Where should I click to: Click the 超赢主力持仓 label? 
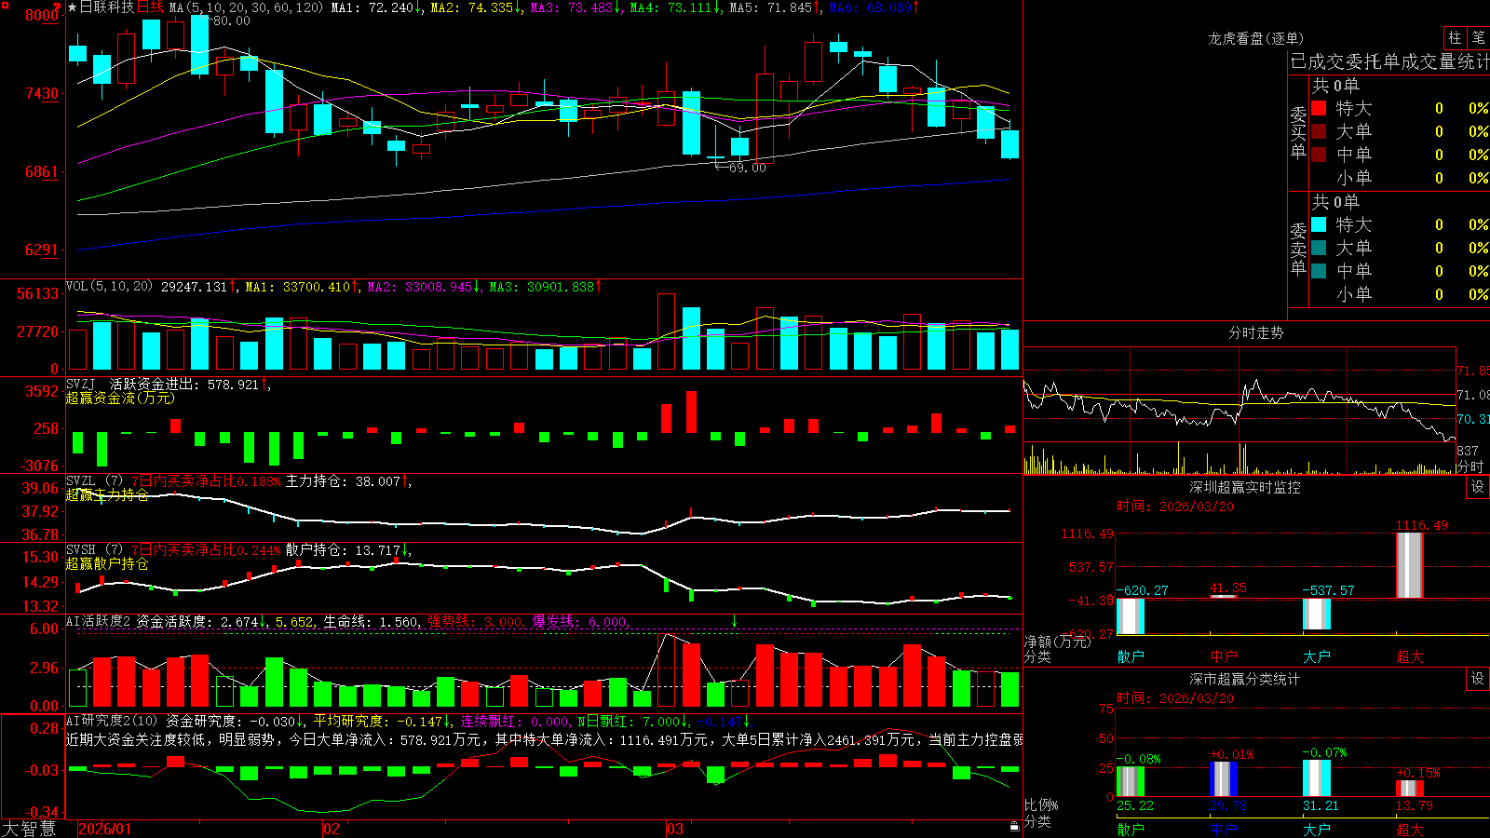(107, 495)
